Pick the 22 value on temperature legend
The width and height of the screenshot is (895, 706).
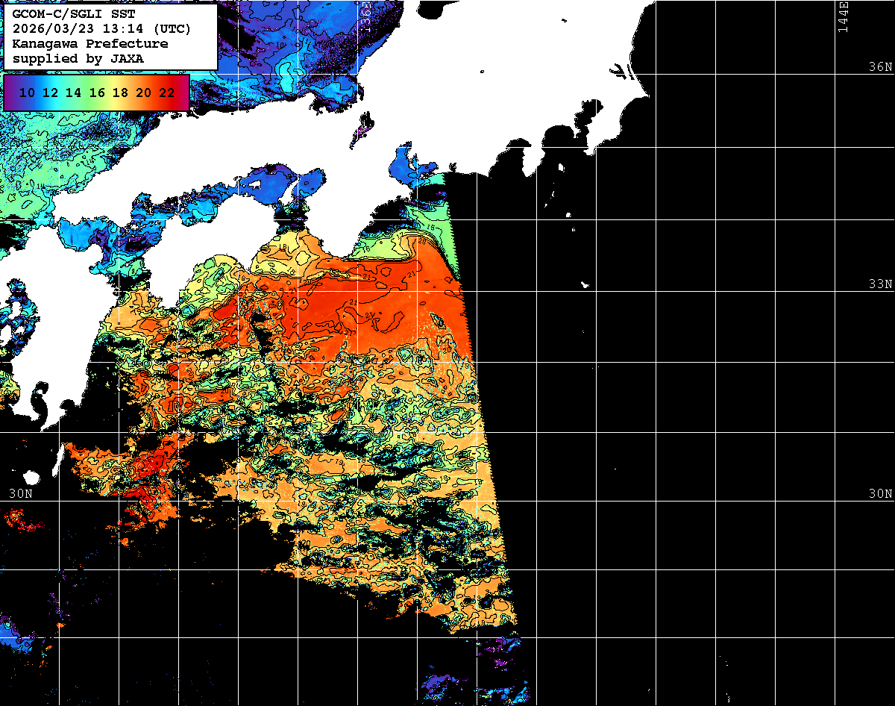pos(166,93)
